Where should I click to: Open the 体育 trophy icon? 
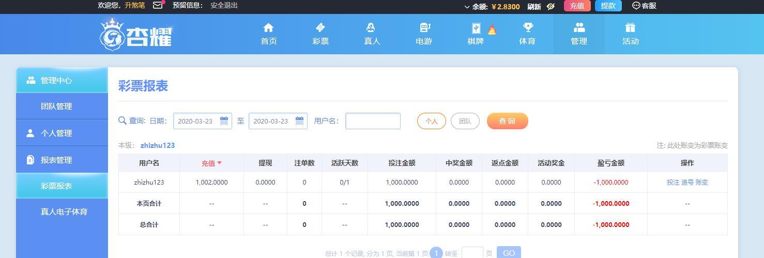click(527, 28)
